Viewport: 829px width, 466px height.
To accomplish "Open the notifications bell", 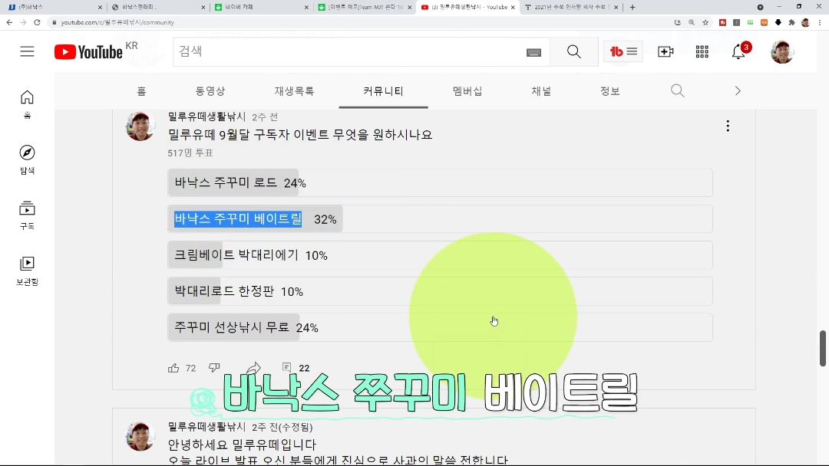I will pyautogui.click(x=738, y=51).
